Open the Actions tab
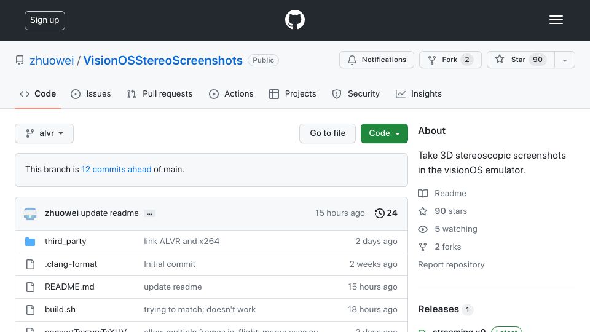This screenshot has height=332, width=590. pos(231,93)
